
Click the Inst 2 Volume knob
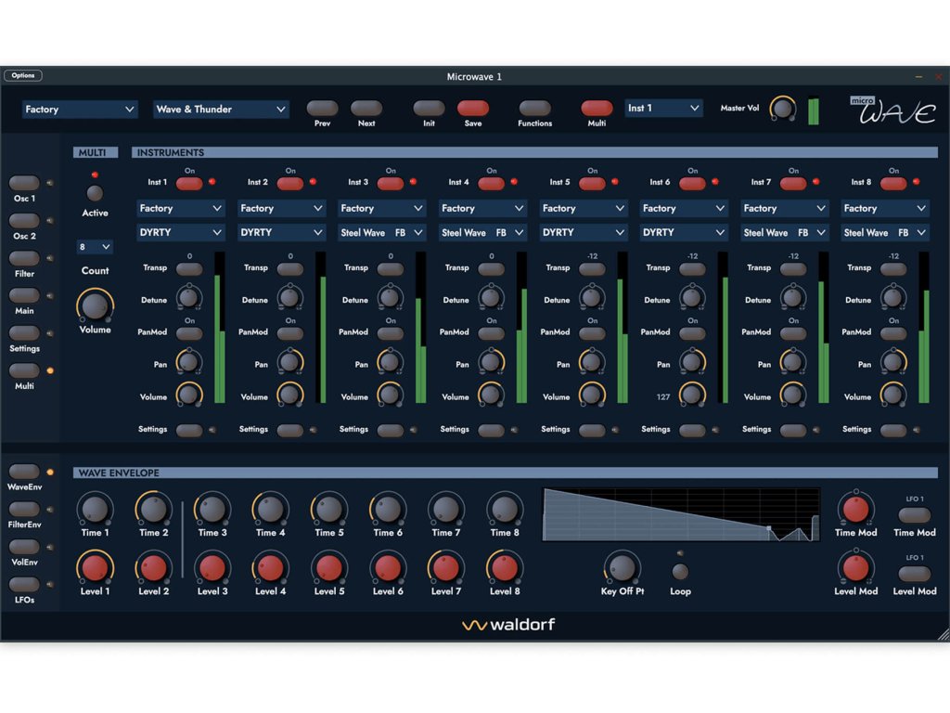pyautogui.click(x=290, y=395)
